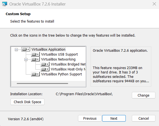Screen dimensions: 159x126
Task: Collapse the VirtualBox Networking tree node
Action: (26, 59)
